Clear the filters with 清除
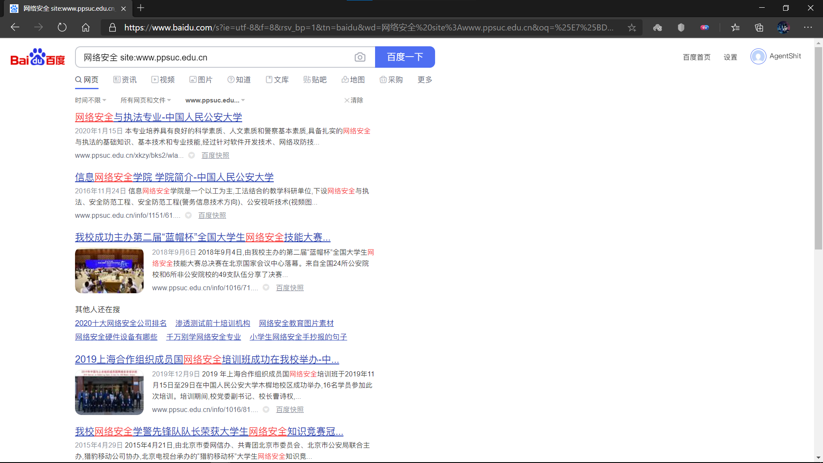The height and width of the screenshot is (463, 823). (x=354, y=100)
